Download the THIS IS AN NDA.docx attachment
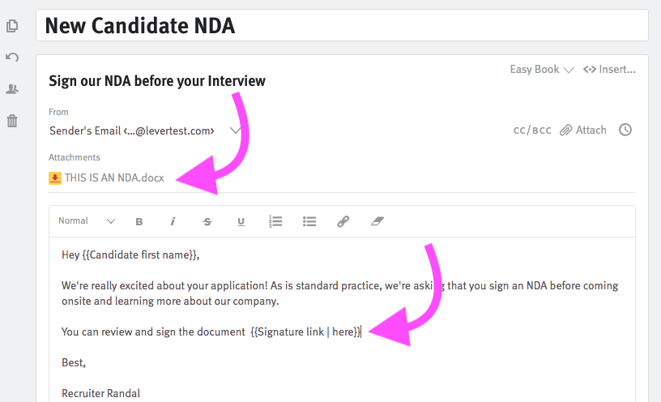The width and height of the screenshot is (661, 402). coord(107,178)
